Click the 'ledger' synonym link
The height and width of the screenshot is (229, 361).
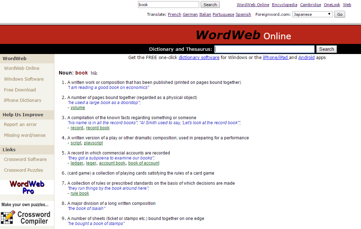click(77, 163)
